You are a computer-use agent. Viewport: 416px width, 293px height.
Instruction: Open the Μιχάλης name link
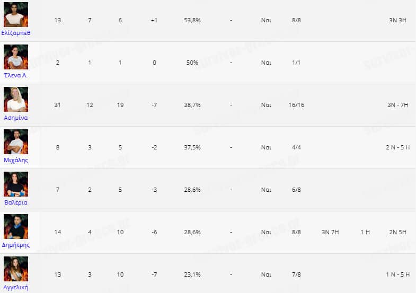coord(16,160)
